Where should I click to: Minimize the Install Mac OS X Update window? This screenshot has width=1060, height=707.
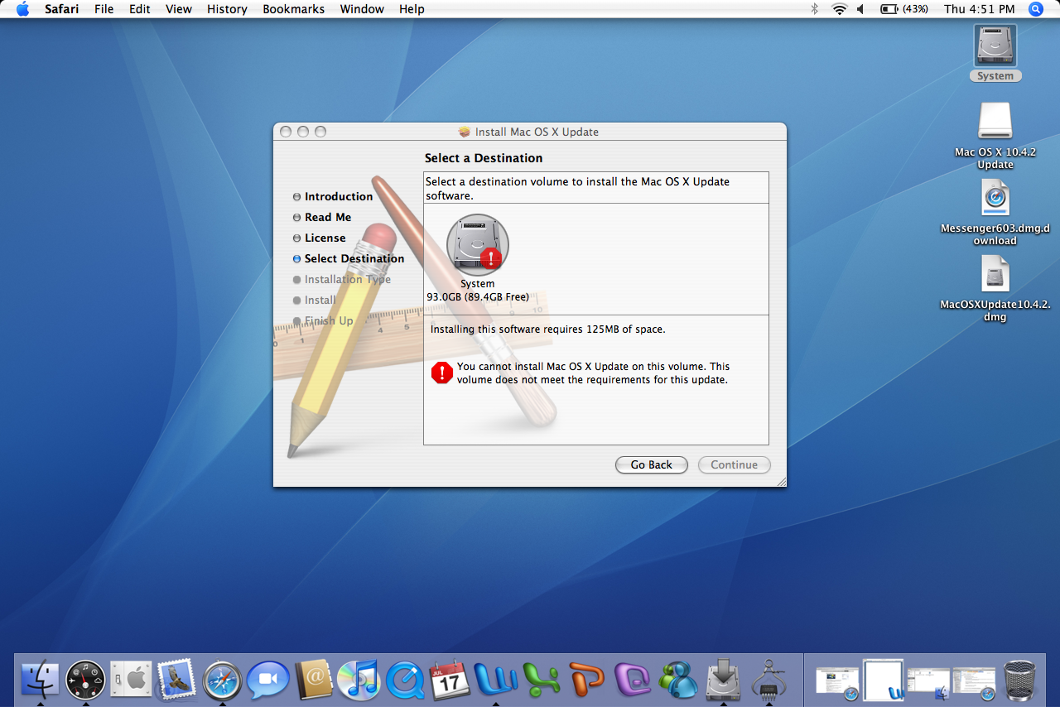click(x=303, y=132)
